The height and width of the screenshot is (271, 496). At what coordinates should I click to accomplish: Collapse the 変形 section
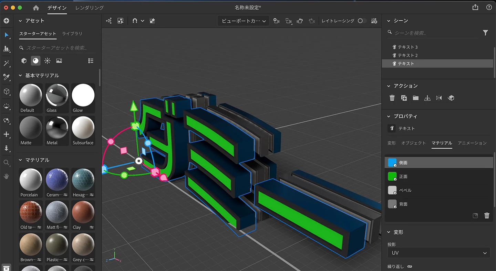tap(389, 232)
